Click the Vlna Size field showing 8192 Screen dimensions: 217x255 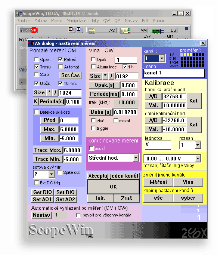127,76
